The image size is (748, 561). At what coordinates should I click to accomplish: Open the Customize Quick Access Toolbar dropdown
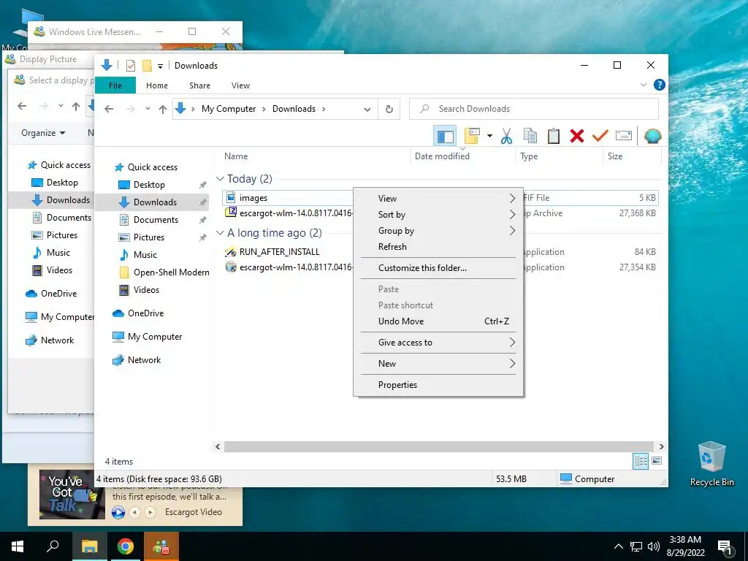pyautogui.click(x=160, y=66)
